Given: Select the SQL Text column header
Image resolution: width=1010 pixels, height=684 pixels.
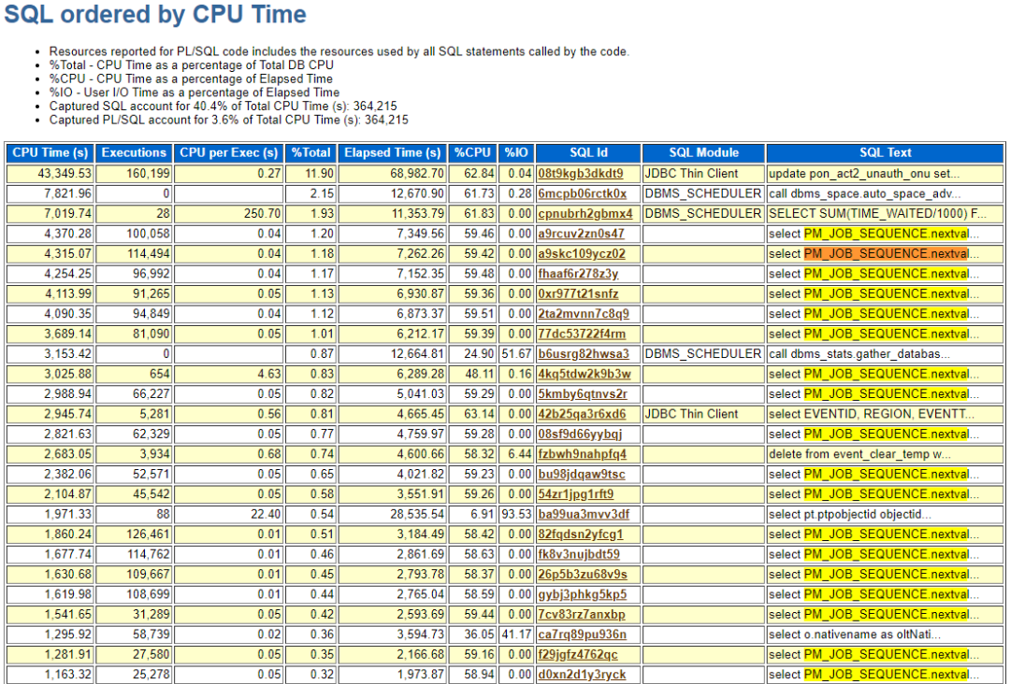Looking at the screenshot, I should (885, 153).
